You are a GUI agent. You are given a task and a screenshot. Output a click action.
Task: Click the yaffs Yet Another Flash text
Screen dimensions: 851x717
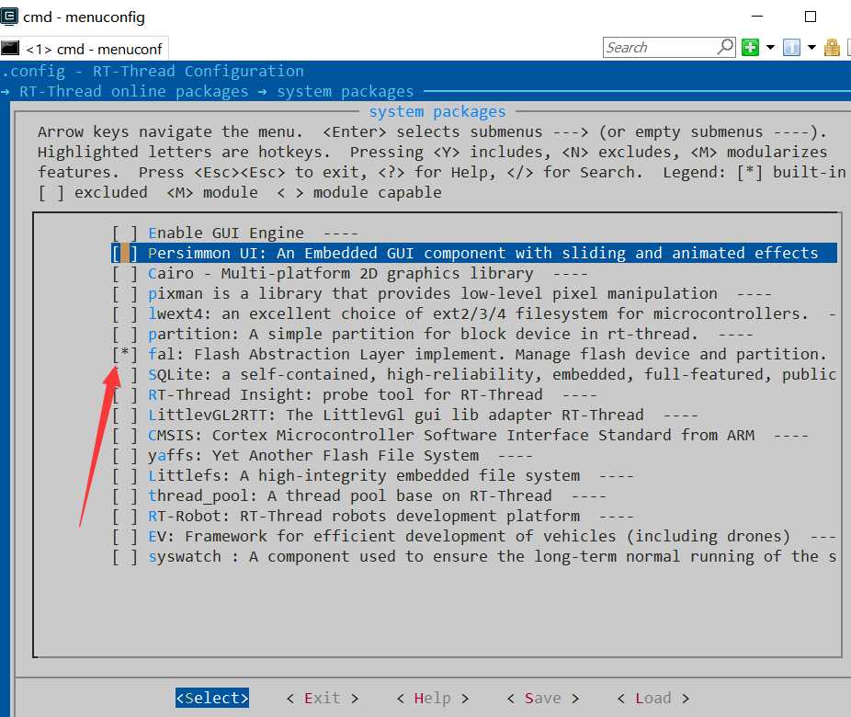[313, 456]
